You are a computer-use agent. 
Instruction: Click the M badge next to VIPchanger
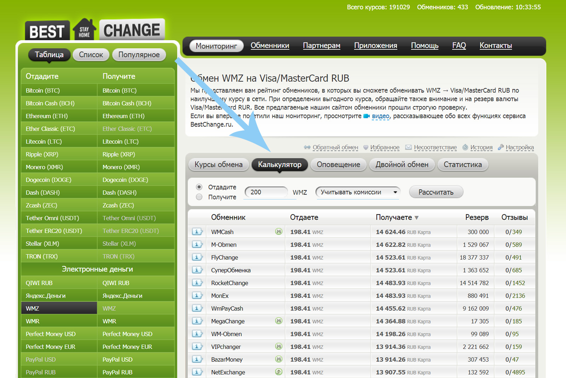[x=279, y=346]
